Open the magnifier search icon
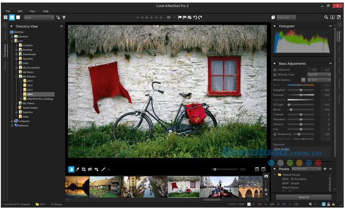The image size is (345, 208). (x=326, y=18)
